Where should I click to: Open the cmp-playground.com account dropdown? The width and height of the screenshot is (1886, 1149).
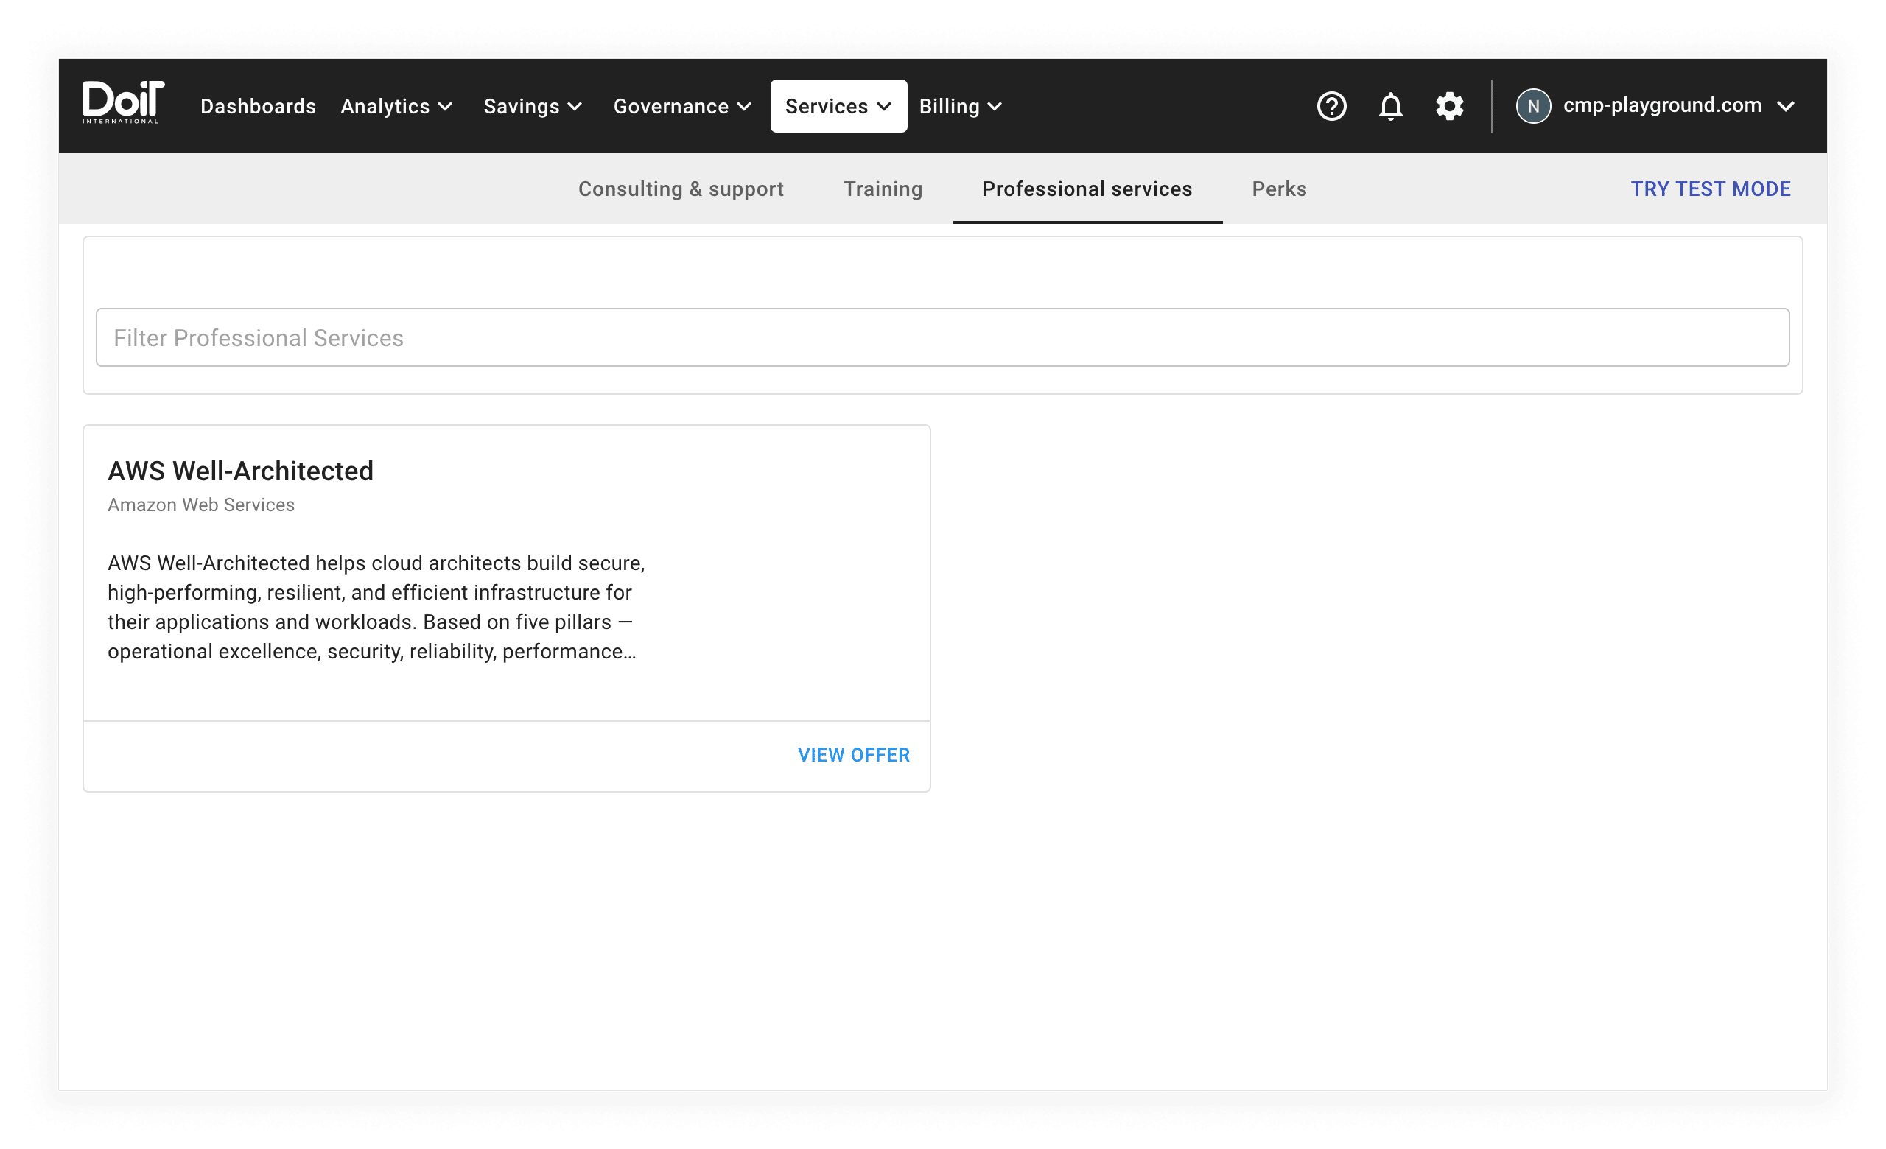pyautogui.click(x=1676, y=105)
